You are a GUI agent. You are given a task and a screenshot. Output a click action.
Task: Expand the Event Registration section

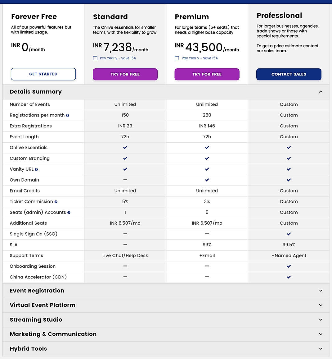[321, 291]
